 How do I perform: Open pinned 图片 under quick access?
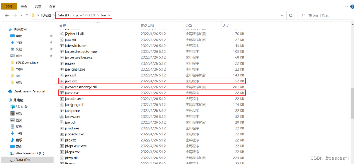tap(19, 56)
